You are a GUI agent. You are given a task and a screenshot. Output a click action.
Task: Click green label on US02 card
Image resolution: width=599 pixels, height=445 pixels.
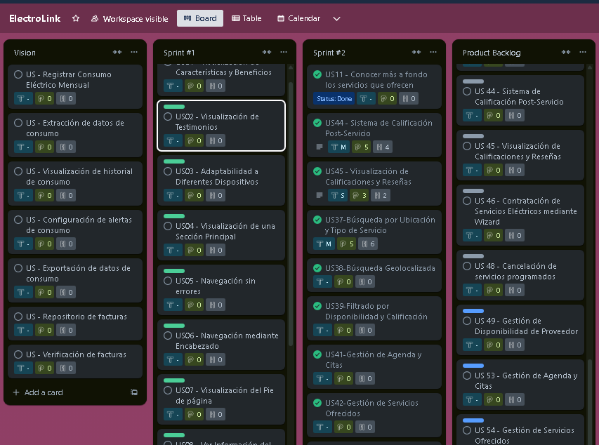pyautogui.click(x=174, y=107)
